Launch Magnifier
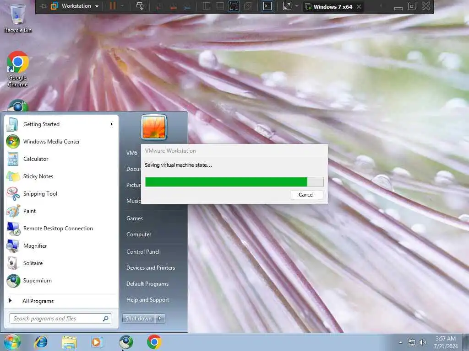469x351 pixels. [60, 246]
